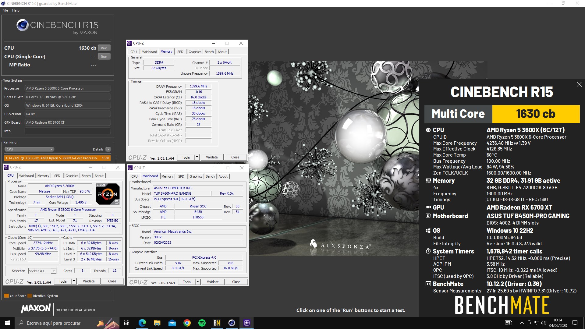Viewport: 585px width, 329px height.
Task: Open touch keyboard tray icon
Action: tap(509, 323)
